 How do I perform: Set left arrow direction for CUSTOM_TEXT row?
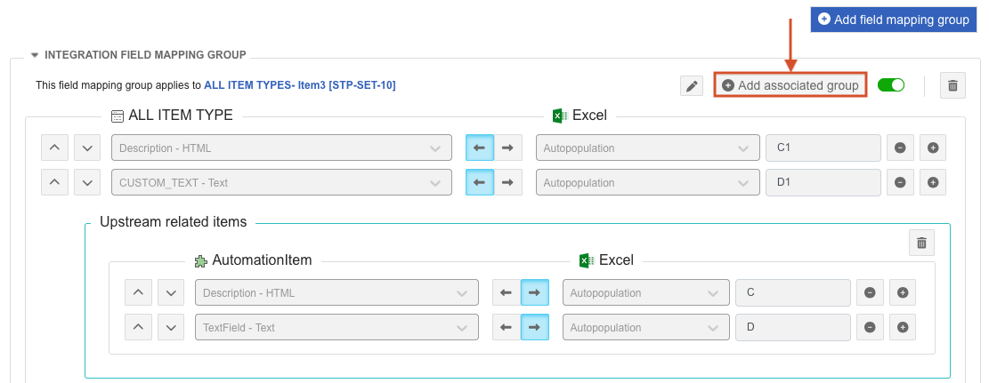pos(479,182)
